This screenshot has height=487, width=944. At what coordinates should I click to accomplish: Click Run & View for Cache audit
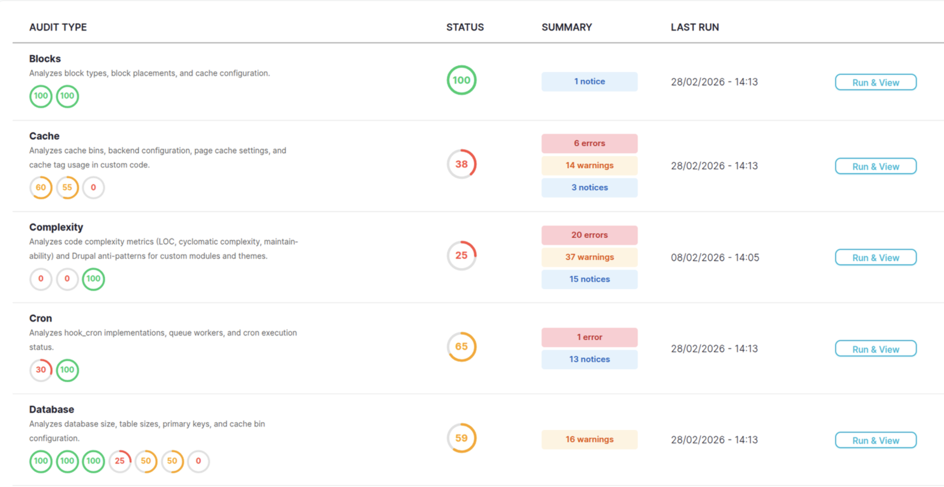point(876,166)
